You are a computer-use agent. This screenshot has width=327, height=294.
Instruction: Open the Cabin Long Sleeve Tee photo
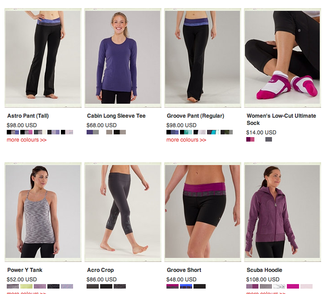tap(123, 57)
